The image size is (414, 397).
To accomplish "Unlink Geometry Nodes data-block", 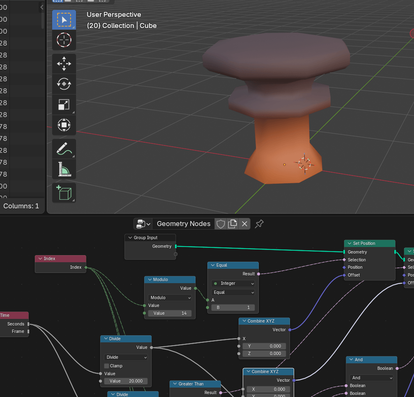I will click(x=244, y=224).
